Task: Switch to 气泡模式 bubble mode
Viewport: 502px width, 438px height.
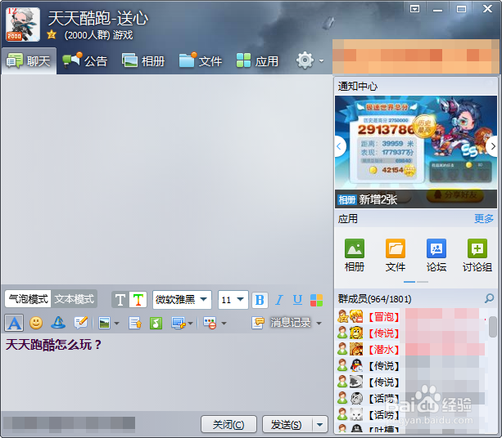Action: tap(28, 299)
